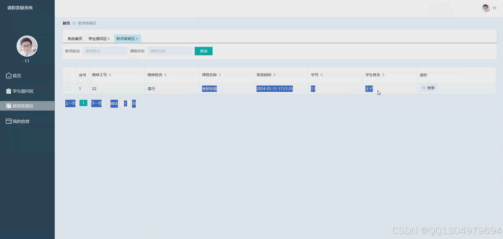Image resolution: width=503 pixels, height=239 pixels.
Task: Click the home icon beside 首页
Action: [x=8, y=76]
